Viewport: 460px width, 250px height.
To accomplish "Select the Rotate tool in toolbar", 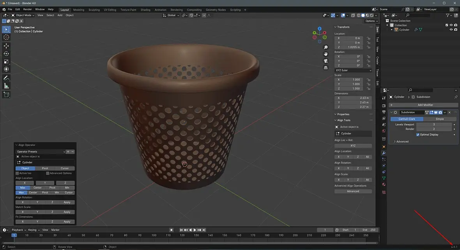I will 6,54.
